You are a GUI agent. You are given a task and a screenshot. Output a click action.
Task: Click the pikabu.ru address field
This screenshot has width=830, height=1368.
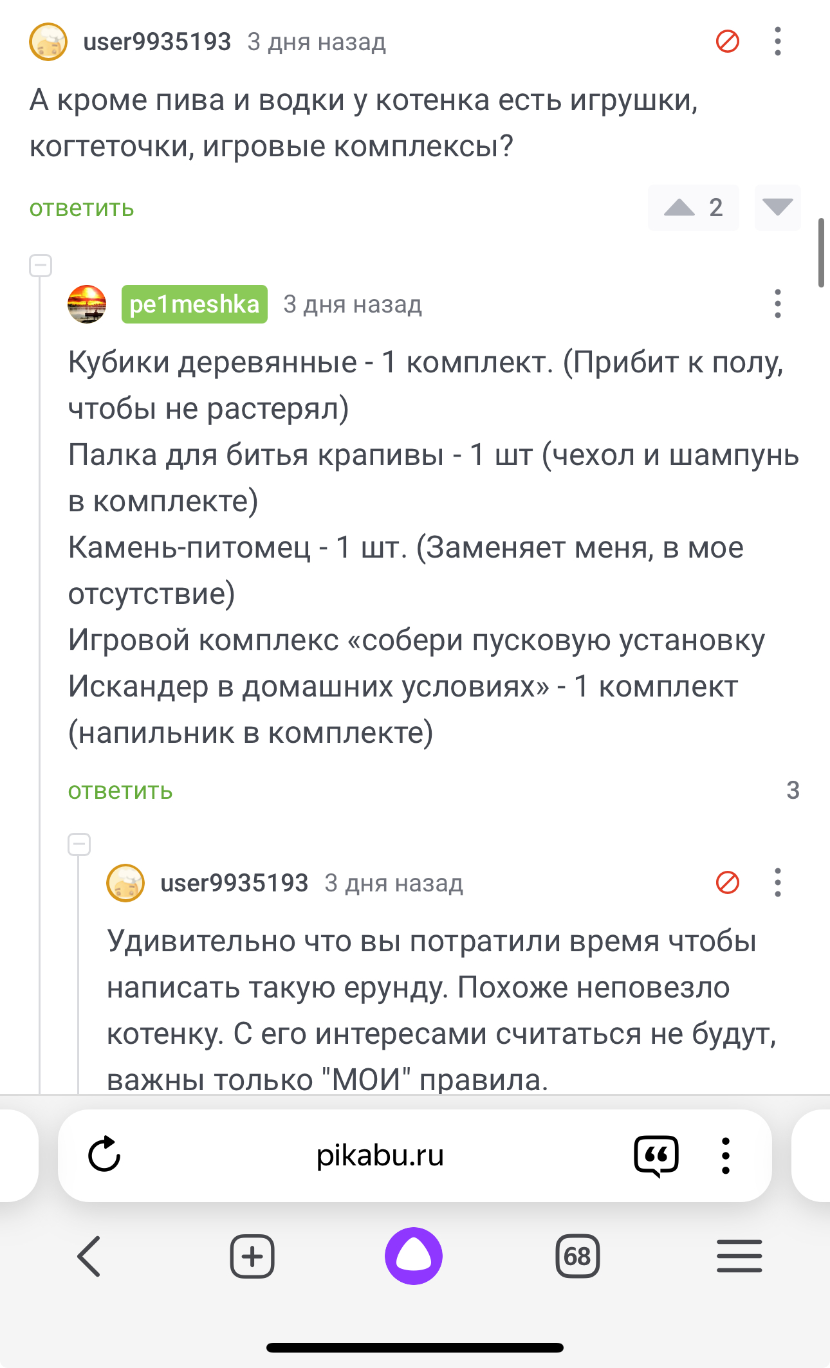tap(380, 1156)
